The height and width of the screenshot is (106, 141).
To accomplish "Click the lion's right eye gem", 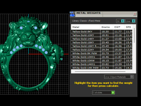I will (36, 28).
